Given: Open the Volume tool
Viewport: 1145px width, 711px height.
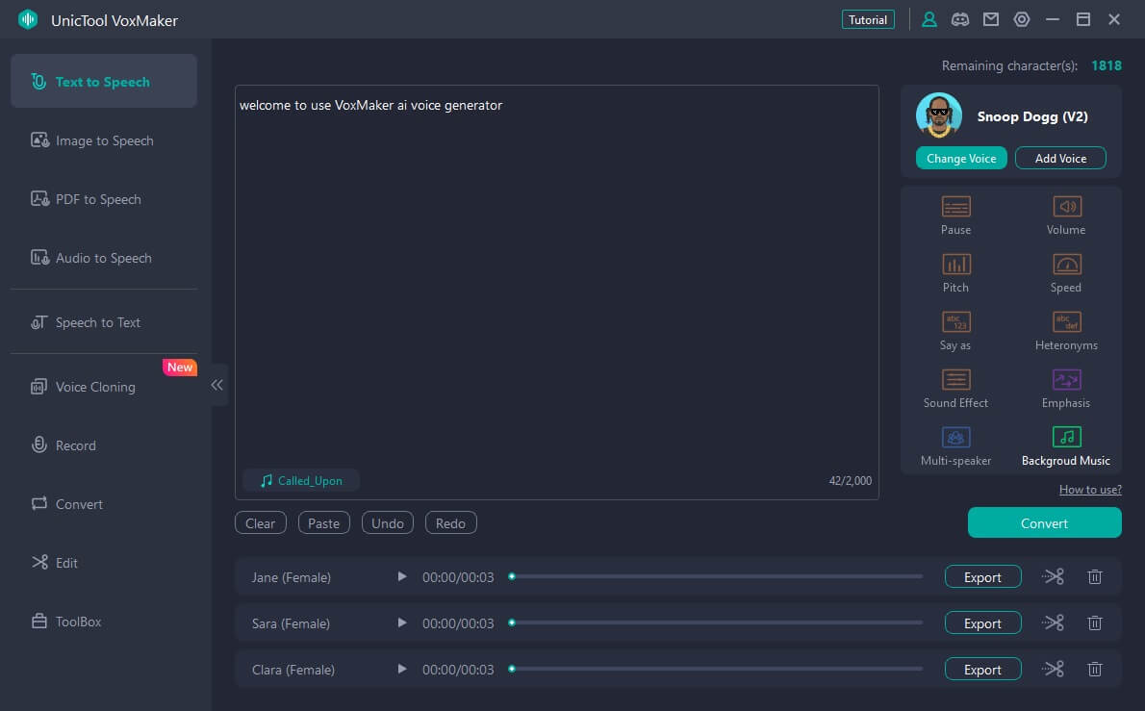Looking at the screenshot, I should coord(1065,216).
